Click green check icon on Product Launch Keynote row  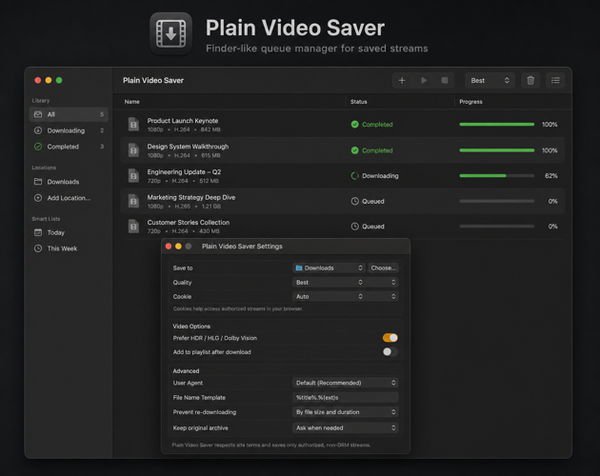[x=354, y=125]
